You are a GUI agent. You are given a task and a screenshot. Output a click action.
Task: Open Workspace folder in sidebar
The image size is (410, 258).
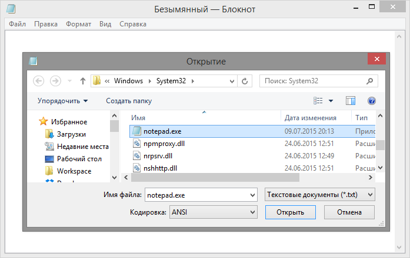coord(74,171)
